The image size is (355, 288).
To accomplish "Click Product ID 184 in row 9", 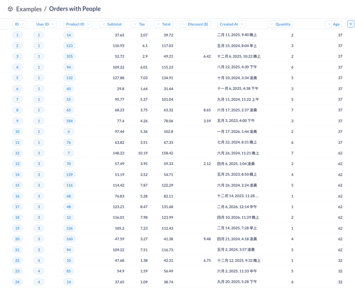I will tap(69, 121).
